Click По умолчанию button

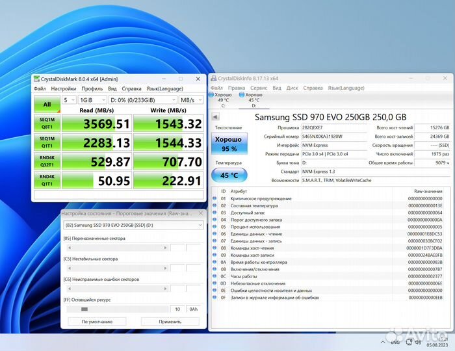click(x=97, y=322)
